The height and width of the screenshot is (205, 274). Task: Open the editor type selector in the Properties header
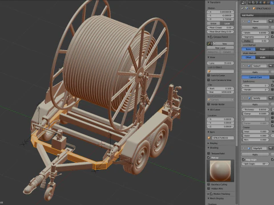click(243, 3)
